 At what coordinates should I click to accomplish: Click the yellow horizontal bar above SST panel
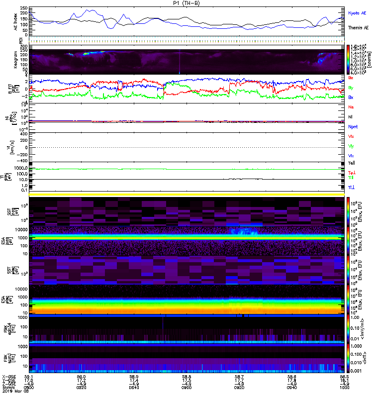(x=186, y=195)
